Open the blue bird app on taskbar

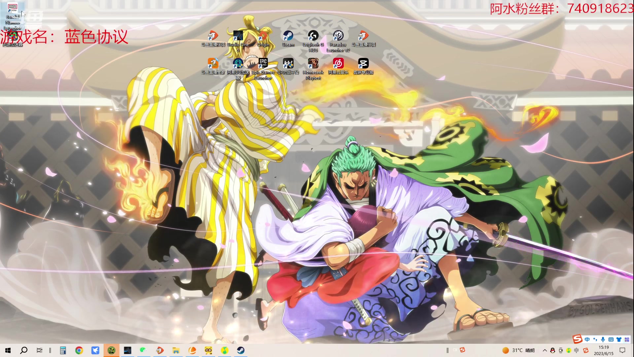(x=95, y=350)
